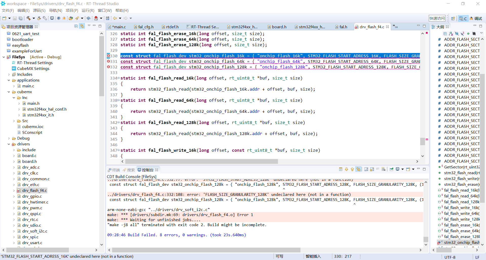The height and width of the screenshot is (260, 486).
Task: Switch to the board.h tab
Action: [x=279, y=27]
